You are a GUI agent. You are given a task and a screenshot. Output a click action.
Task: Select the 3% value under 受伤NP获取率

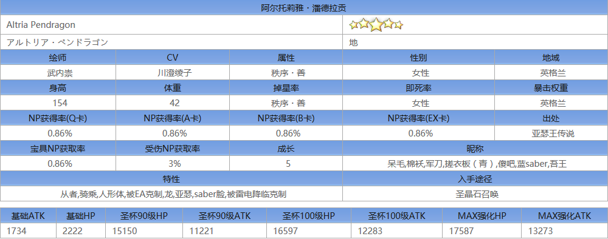point(174,164)
